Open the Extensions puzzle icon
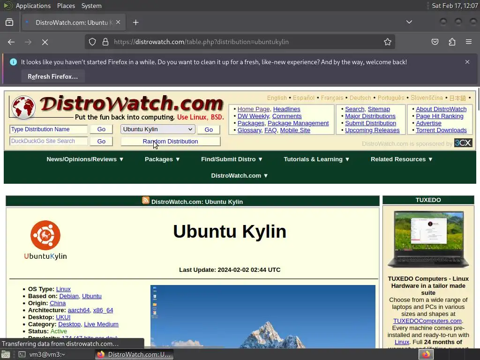The width and height of the screenshot is (480, 360). (x=452, y=42)
